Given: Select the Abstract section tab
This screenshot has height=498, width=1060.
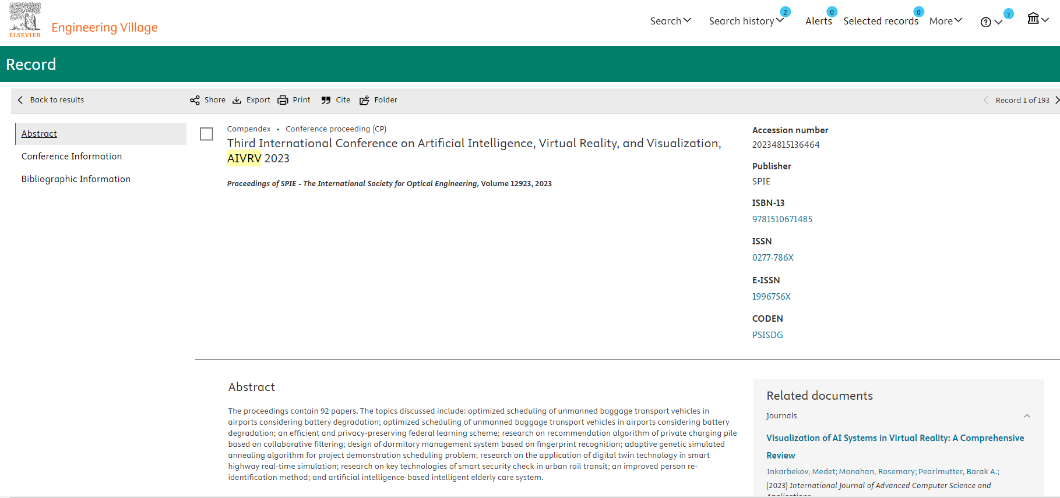Looking at the screenshot, I should tap(101, 134).
